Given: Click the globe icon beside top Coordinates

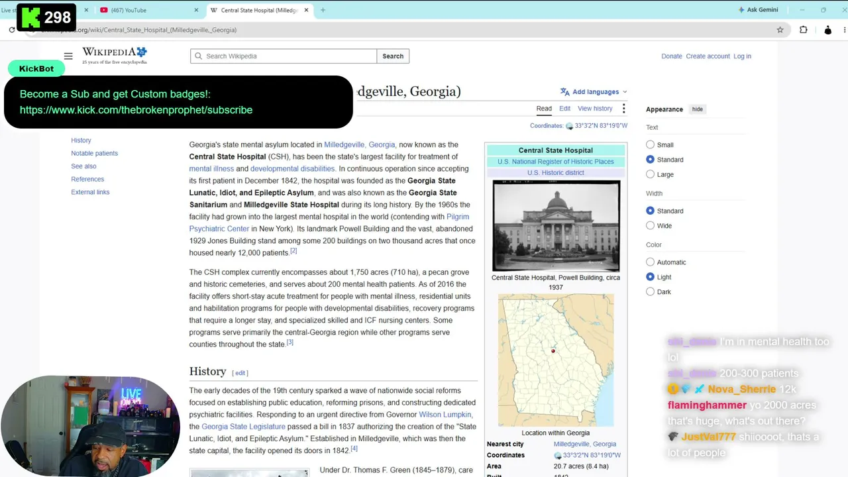Looking at the screenshot, I should [x=569, y=126].
